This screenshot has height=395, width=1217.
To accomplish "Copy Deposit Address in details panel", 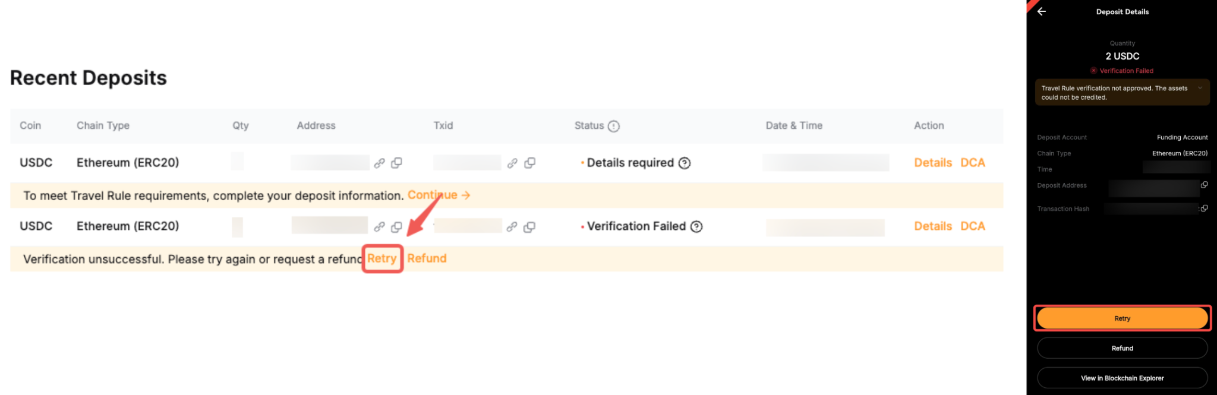I will click(x=1204, y=185).
